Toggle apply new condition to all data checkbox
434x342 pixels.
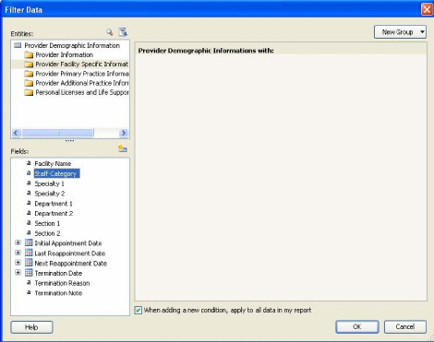pos(139,310)
